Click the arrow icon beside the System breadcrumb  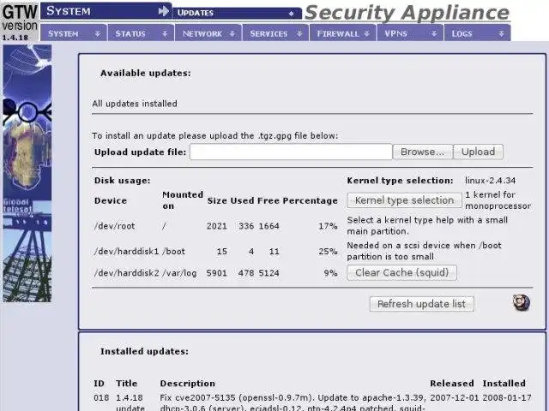163,11
